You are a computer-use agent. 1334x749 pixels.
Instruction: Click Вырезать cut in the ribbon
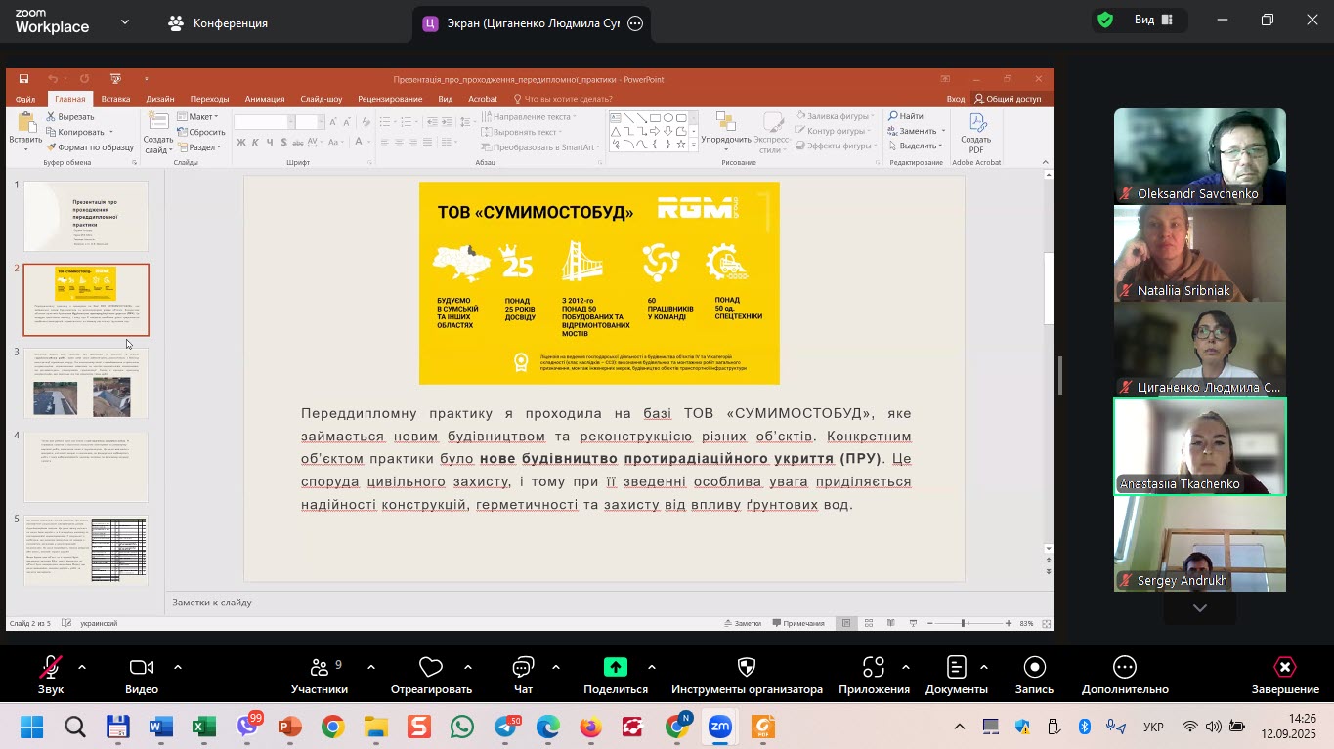[x=69, y=116]
